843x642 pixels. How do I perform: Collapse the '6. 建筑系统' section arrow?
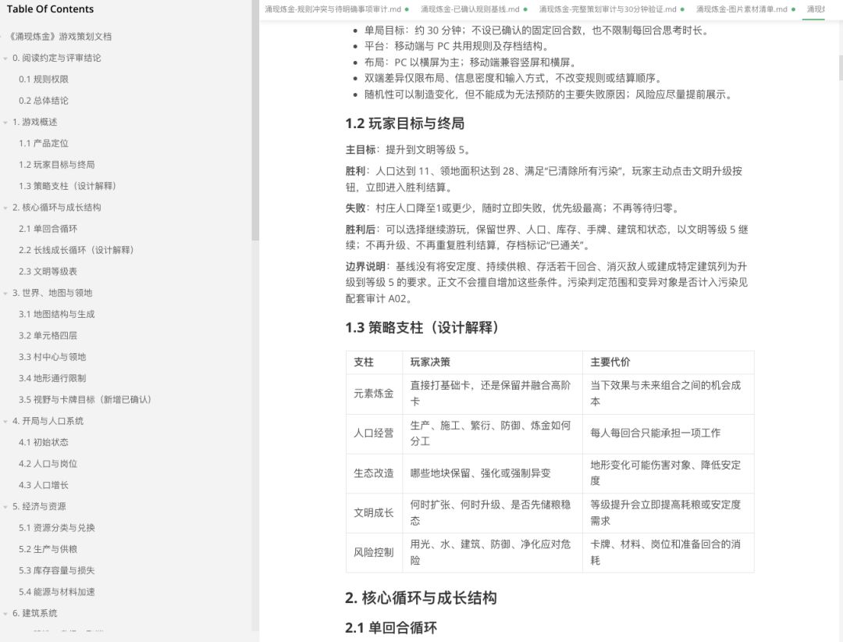click(5, 613)
